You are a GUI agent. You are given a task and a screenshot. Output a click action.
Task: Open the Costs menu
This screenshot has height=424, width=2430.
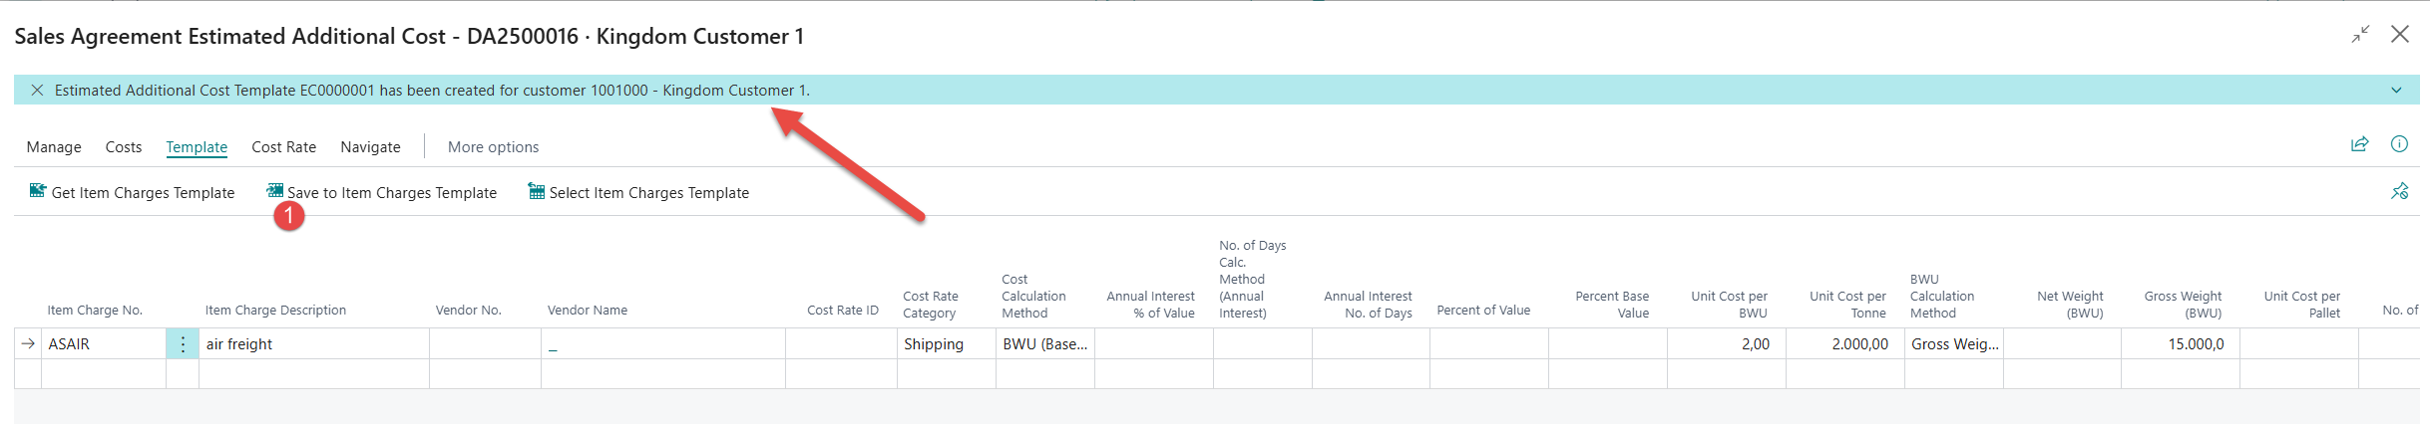click(124, 147)
